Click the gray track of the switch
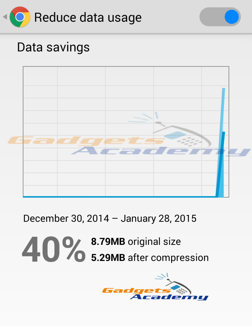 [211, 17]
